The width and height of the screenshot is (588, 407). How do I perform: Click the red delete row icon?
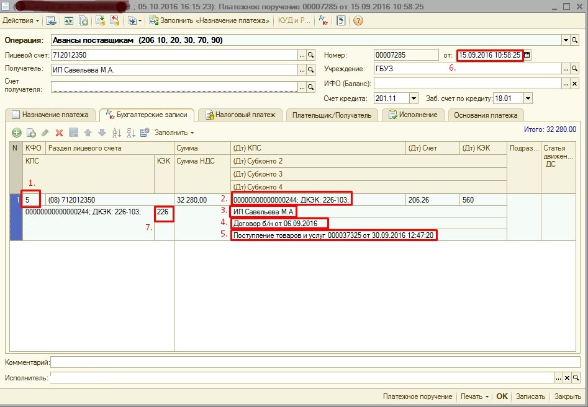(60, 133)
